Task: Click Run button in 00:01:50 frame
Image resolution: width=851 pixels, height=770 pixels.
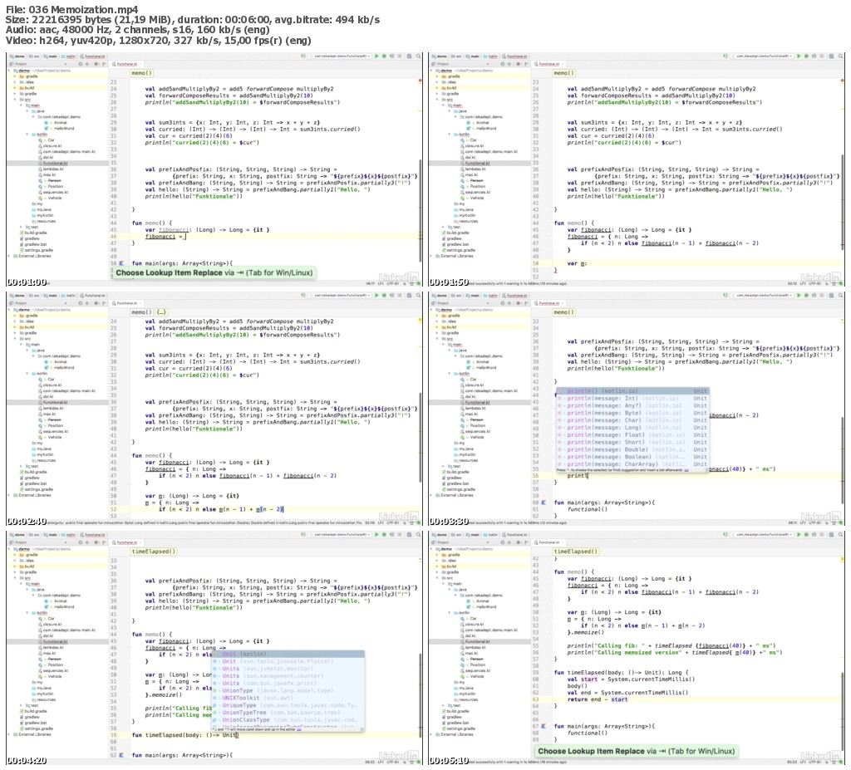Action: [x=799, y=56]
